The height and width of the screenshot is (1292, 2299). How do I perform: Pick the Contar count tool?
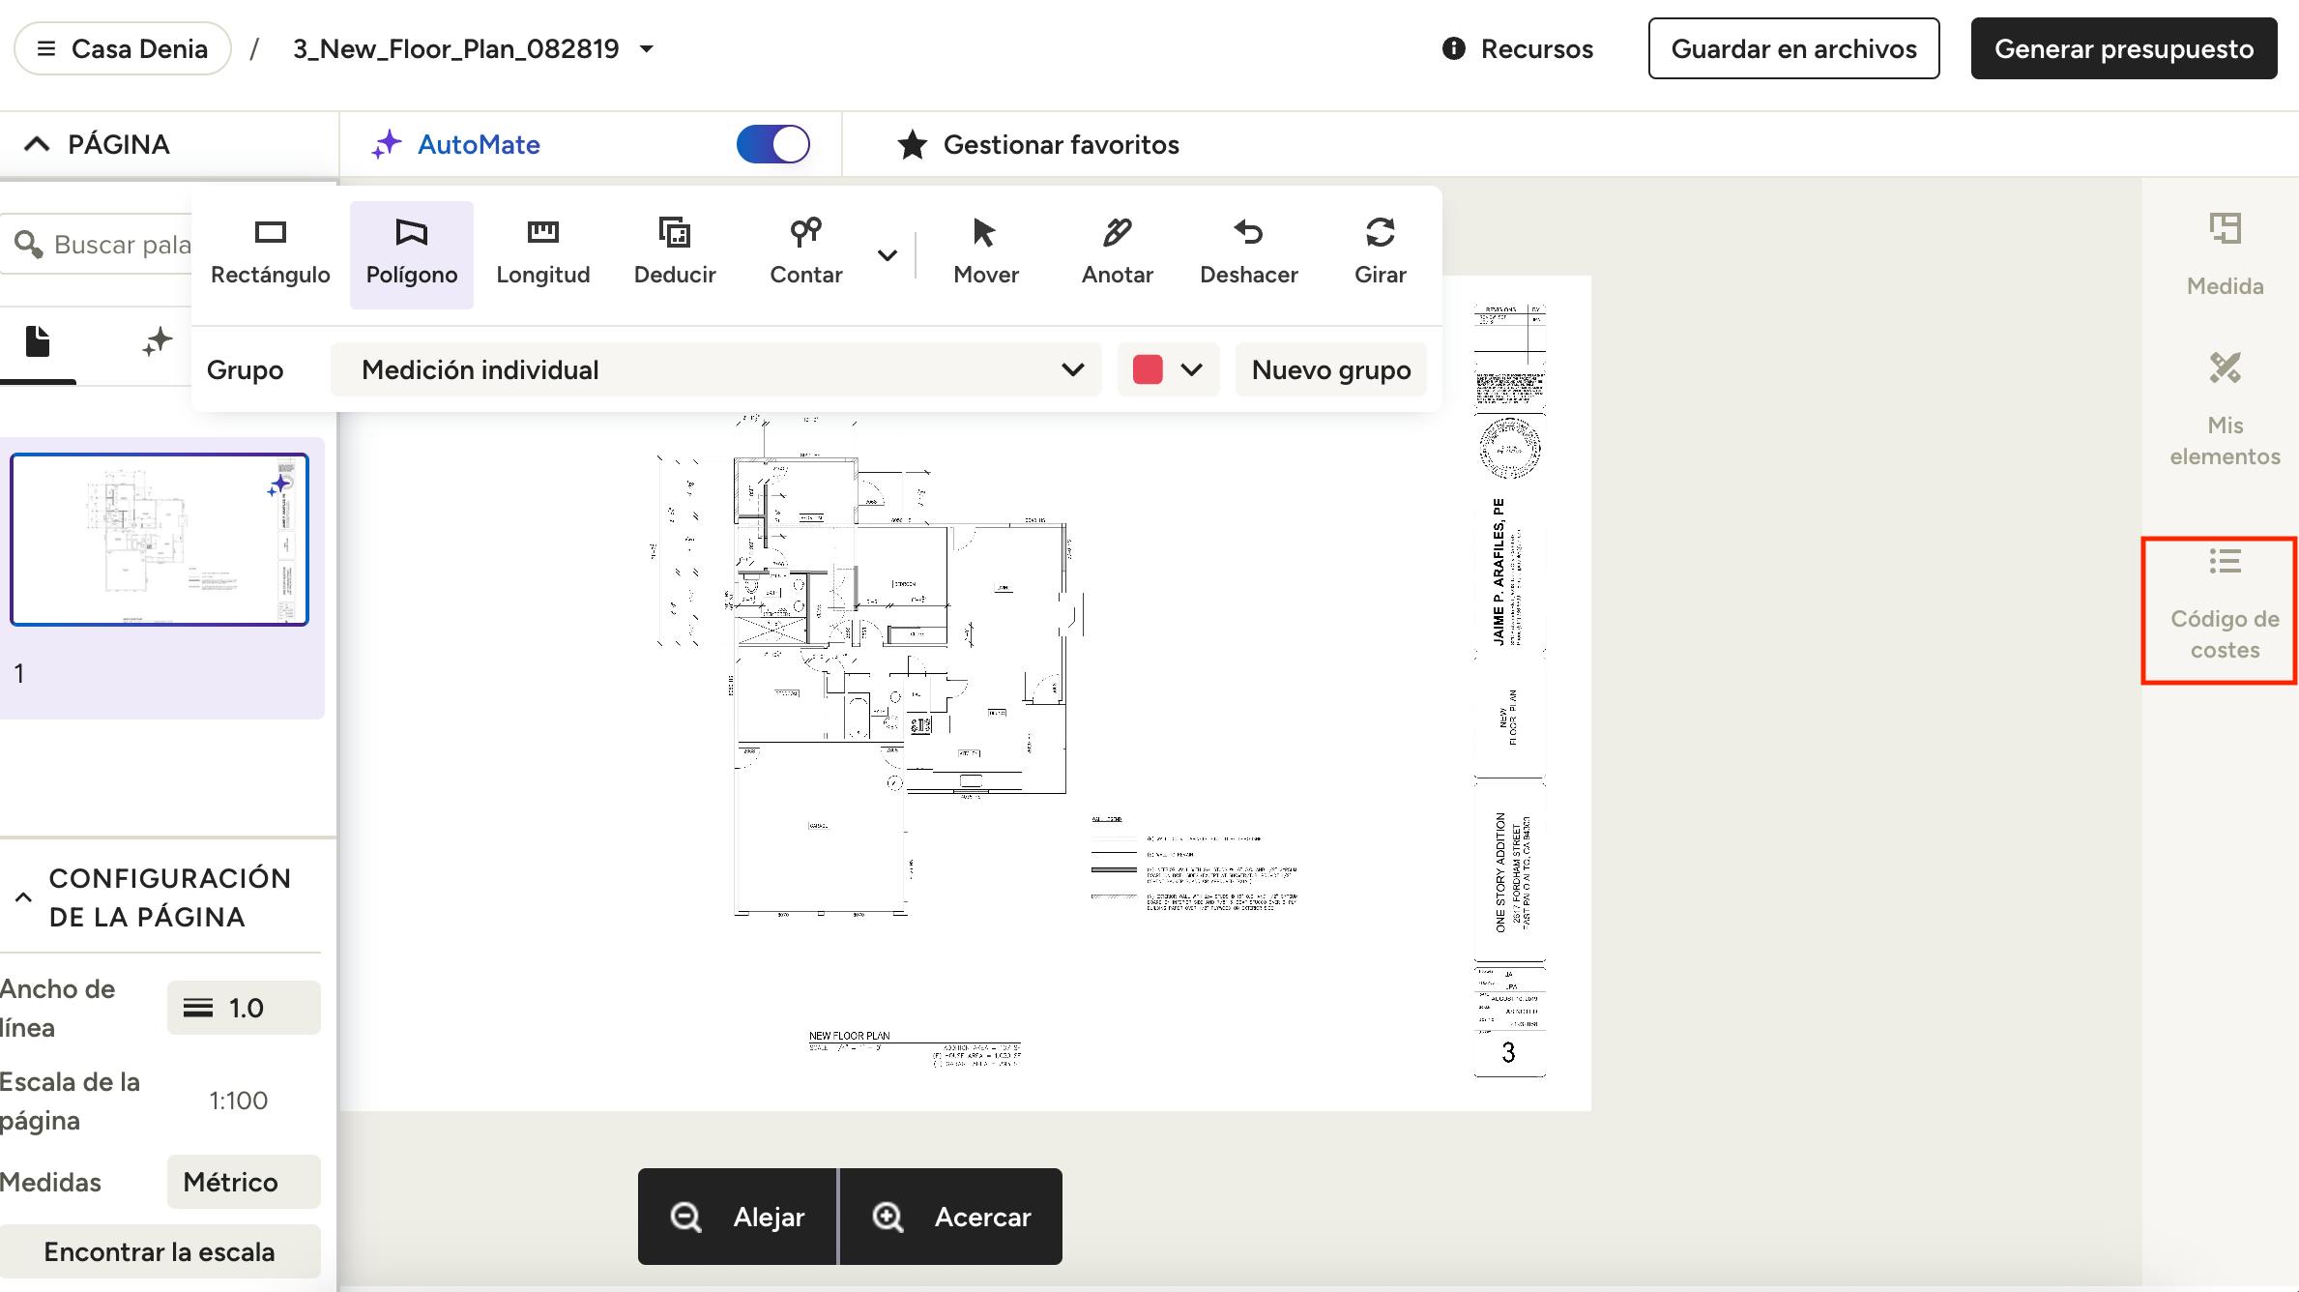[806, 254]
